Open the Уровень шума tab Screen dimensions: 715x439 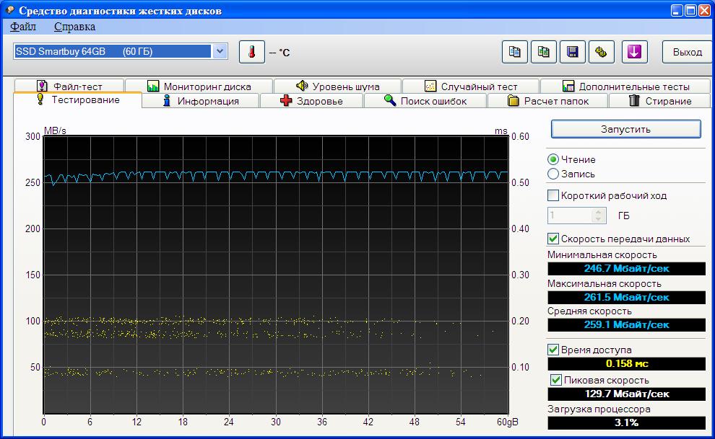[337, 86]
